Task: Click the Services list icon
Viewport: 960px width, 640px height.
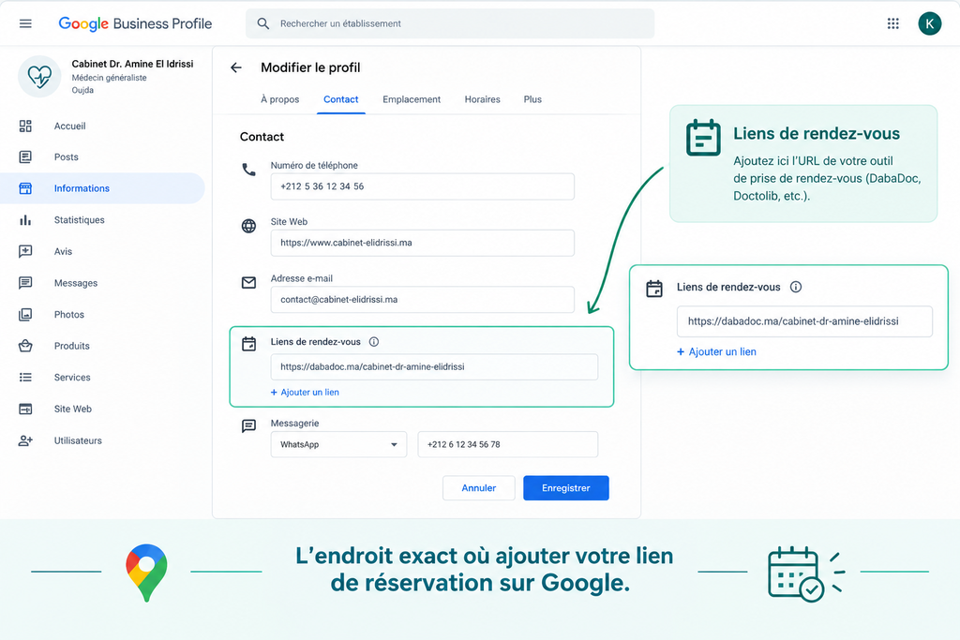Action: click(25, 378)
